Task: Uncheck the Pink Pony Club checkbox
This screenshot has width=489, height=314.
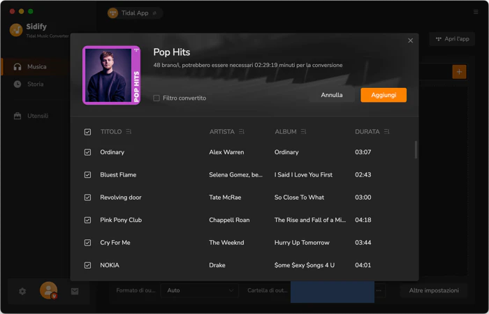Action: tap(87, 220)
